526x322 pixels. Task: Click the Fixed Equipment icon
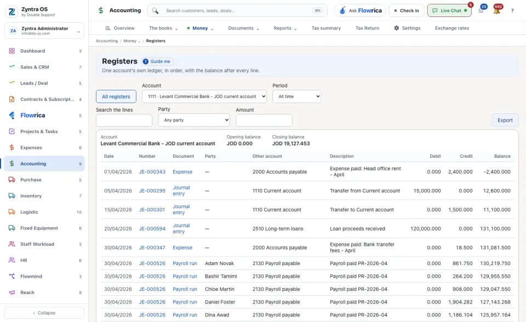click(12, 228)
